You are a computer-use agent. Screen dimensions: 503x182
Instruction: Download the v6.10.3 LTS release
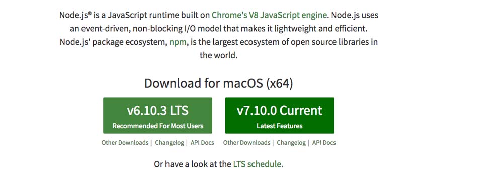click(x=157, y=115)
